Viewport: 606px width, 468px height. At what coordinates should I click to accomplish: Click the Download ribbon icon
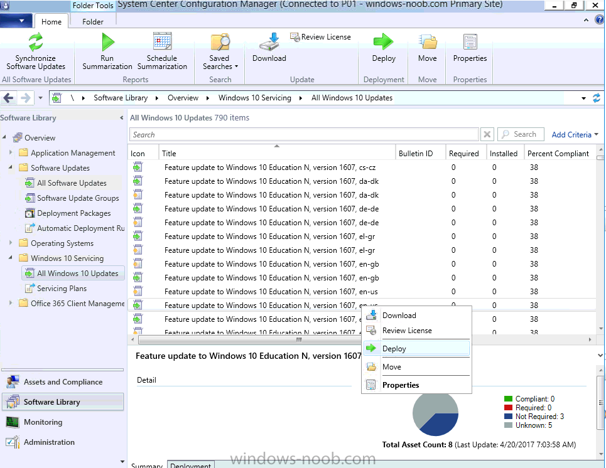pyautogui.click(x=269, y=42)
